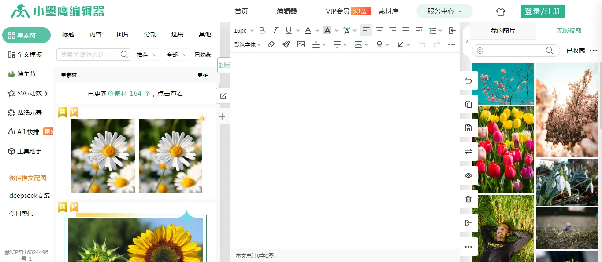Select the format painter brush icon
The height and width of the screenshot is (262, 602).
click(x=286, y=44)
